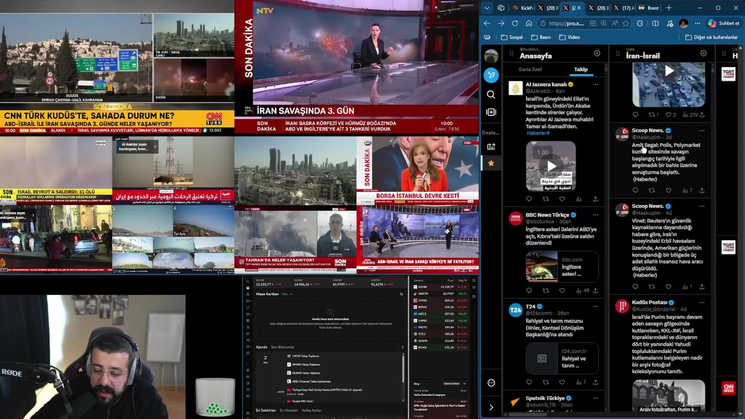Open a new browser tab with plus button
This screenshot has height=419, width=745.
pyautogui.click(x=669, y=8)
